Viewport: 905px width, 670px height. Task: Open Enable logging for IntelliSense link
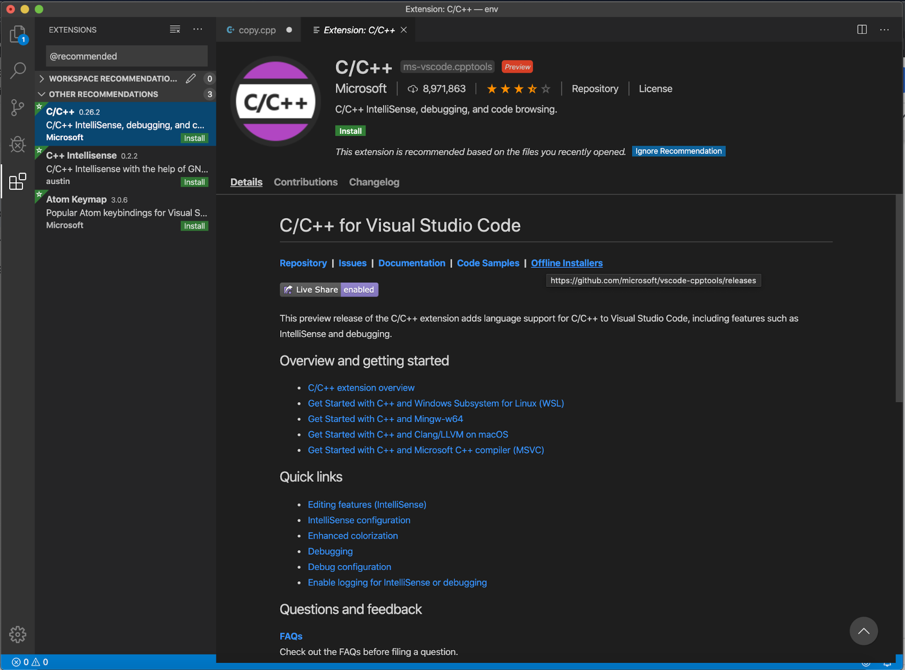pyautogui.click(x=397, y=582)
